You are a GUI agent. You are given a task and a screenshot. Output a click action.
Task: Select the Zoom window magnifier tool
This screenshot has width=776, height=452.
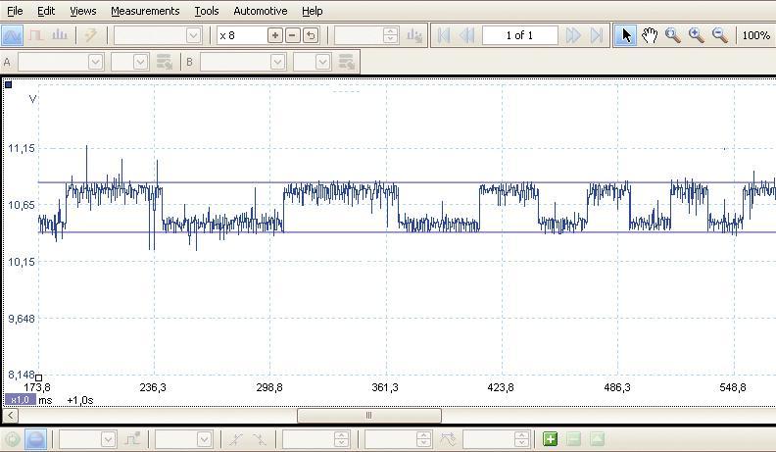pos(672,35)
